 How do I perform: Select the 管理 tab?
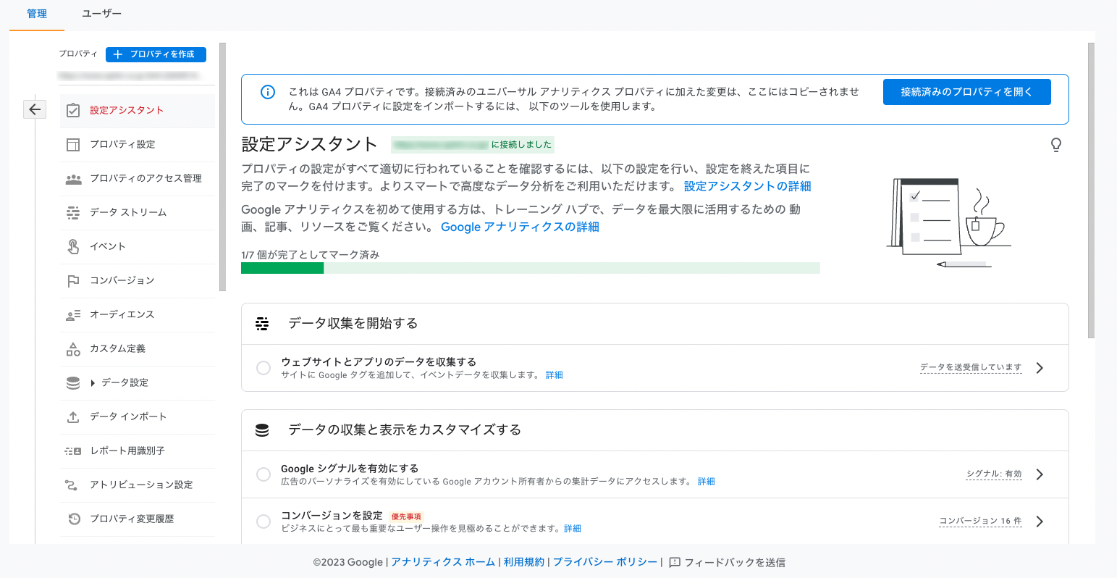tap(36, 12)
